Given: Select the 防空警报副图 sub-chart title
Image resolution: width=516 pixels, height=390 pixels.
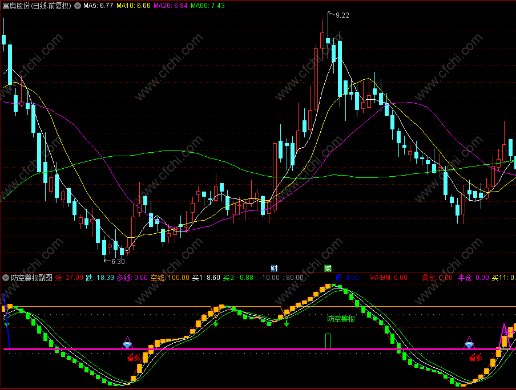Looking at the screenshot, I should pos(31,278).
